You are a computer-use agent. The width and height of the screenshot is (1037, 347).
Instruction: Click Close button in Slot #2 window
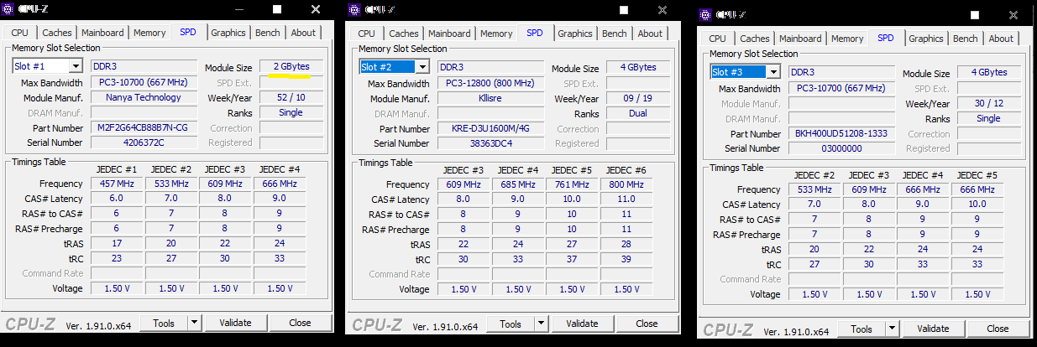[x=647, y=324]
